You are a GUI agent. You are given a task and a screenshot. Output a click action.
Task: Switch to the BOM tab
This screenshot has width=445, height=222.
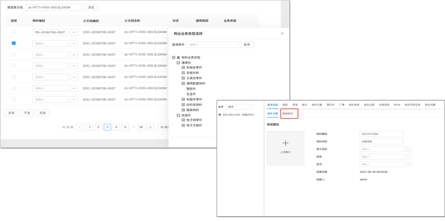tap(397, 105)
